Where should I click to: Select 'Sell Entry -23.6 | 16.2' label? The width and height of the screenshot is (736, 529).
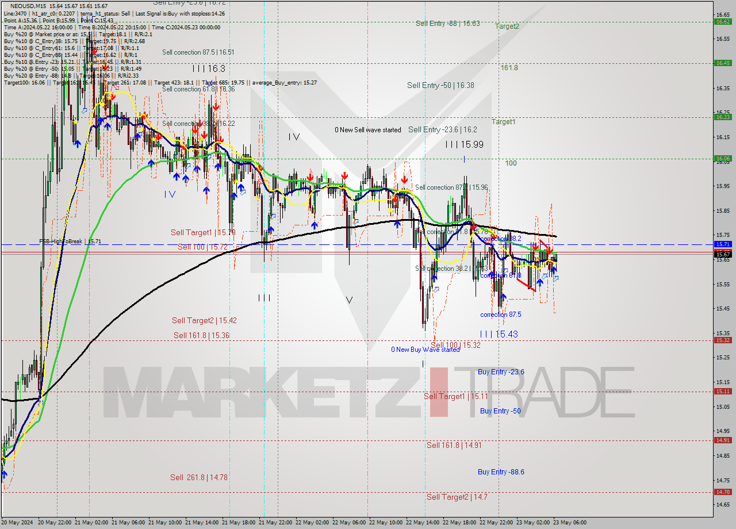coord(442,130)
